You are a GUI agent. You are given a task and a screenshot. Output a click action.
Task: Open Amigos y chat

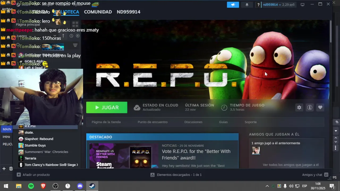(x=315, y=175)
